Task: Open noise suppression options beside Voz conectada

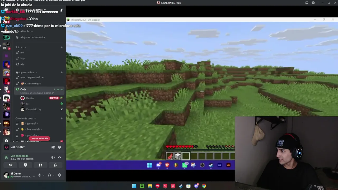Action: pos(53,157)
